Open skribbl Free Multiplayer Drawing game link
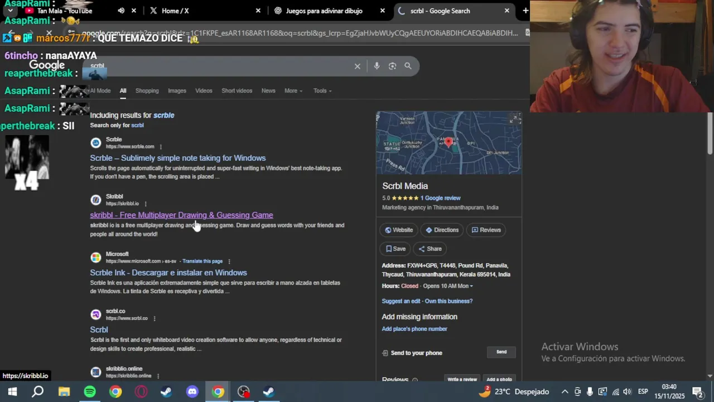 181,215
